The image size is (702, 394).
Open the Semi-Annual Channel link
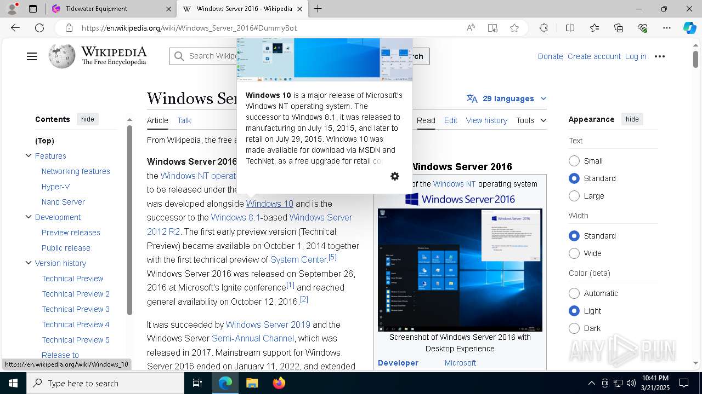(x=253, y=338)
